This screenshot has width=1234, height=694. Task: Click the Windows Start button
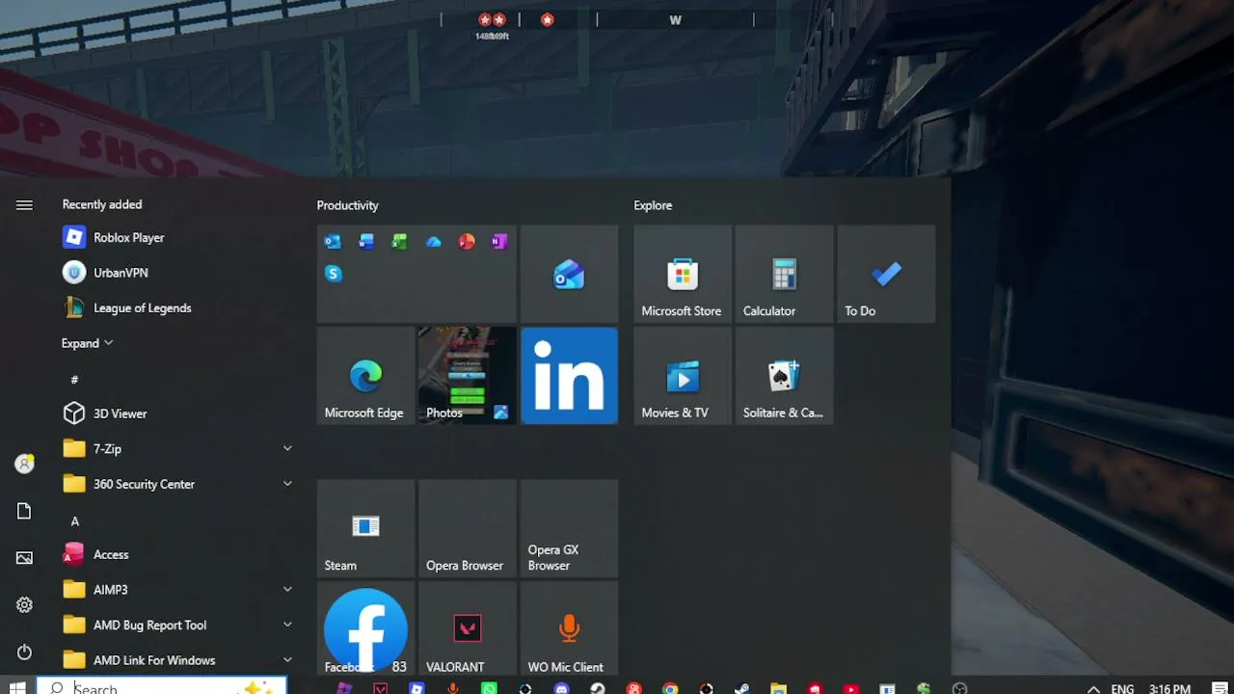coord(17,687)
